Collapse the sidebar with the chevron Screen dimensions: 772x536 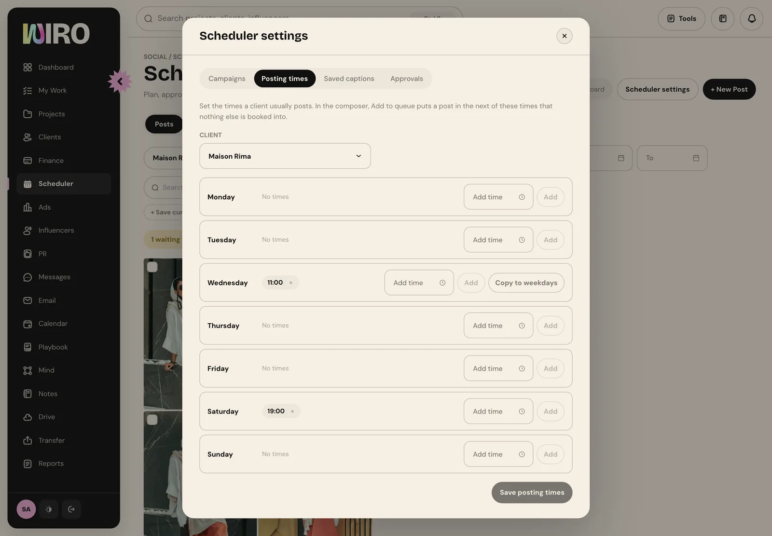click(x=120, y=82)
